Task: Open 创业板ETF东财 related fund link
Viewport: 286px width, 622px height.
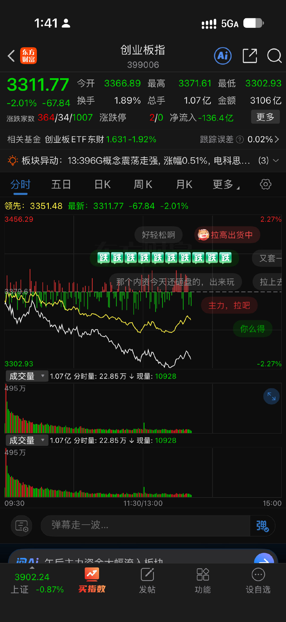Action: coord(100,139)
